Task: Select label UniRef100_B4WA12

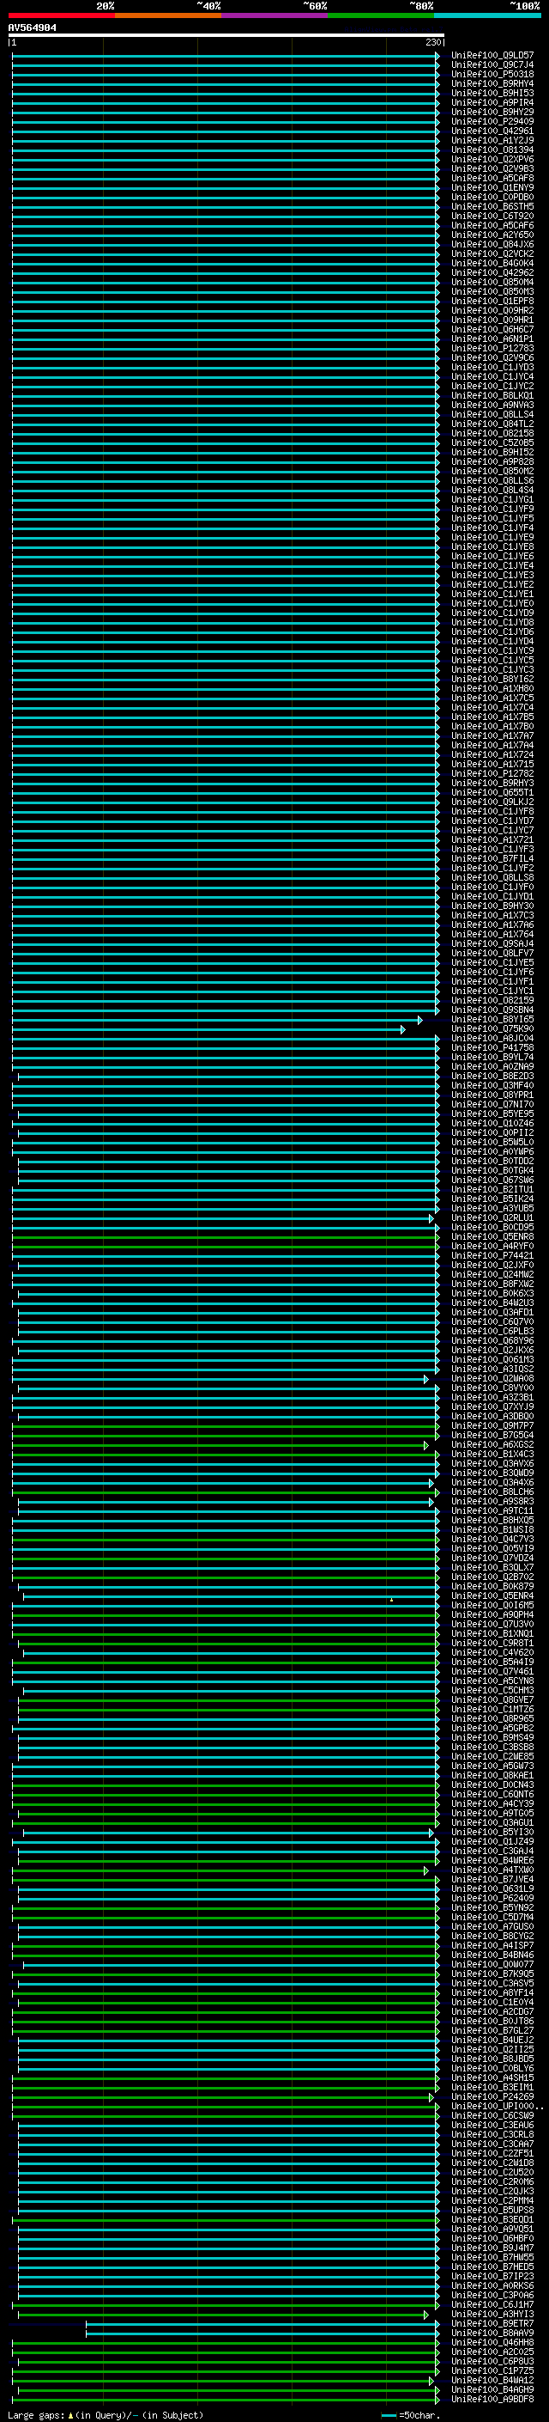Action: tap(492, 2382)
